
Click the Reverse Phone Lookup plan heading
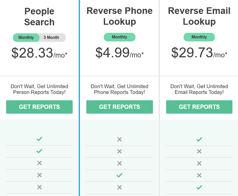120,16
